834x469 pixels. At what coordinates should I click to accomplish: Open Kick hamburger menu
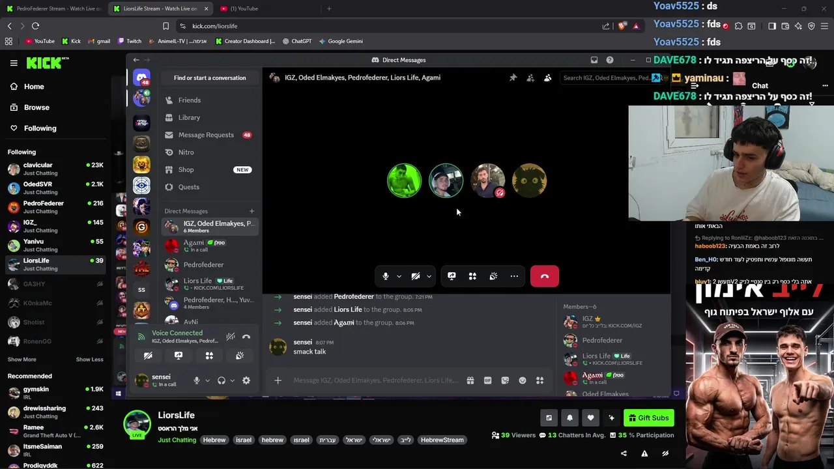pyautogui.click(x=14, y=63)
